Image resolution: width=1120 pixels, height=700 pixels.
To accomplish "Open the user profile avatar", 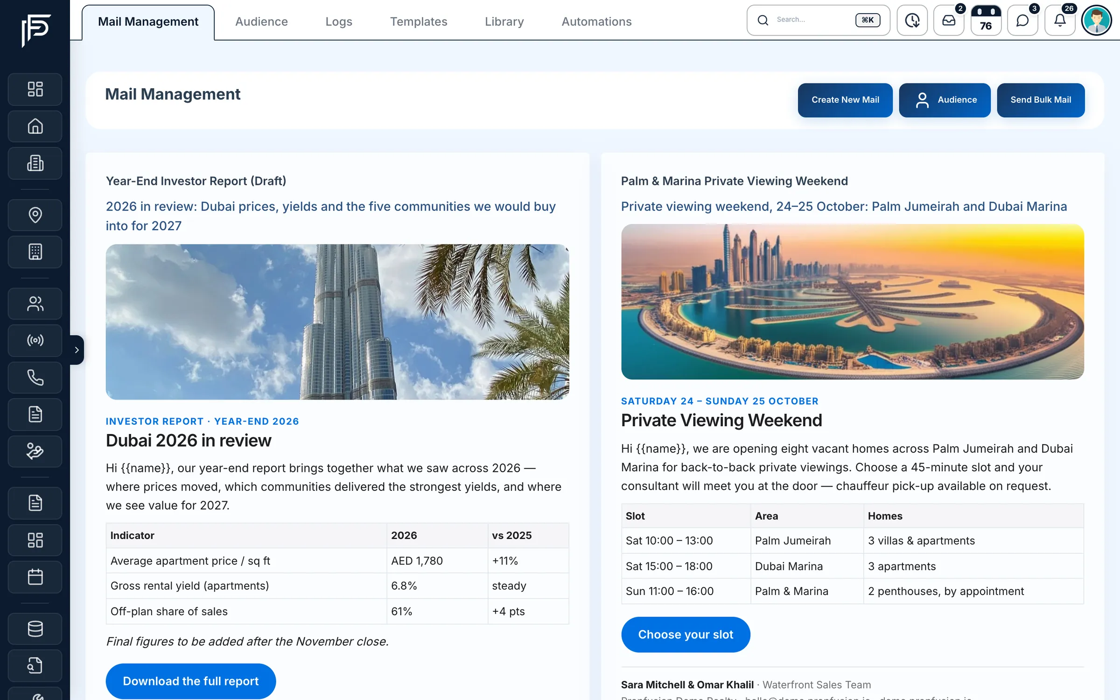I will [1096, 20].
